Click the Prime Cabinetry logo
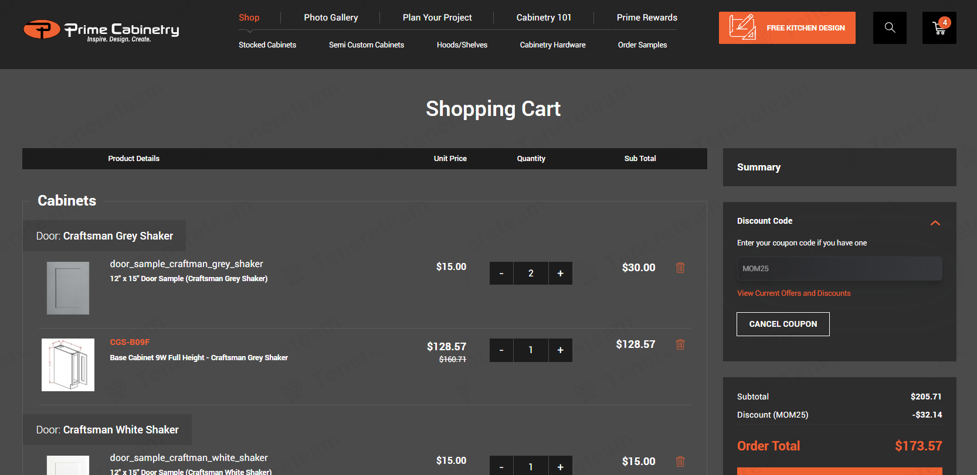Image resolution: width=977 pixels, height=475 pixels. click(x=101, y=30)
